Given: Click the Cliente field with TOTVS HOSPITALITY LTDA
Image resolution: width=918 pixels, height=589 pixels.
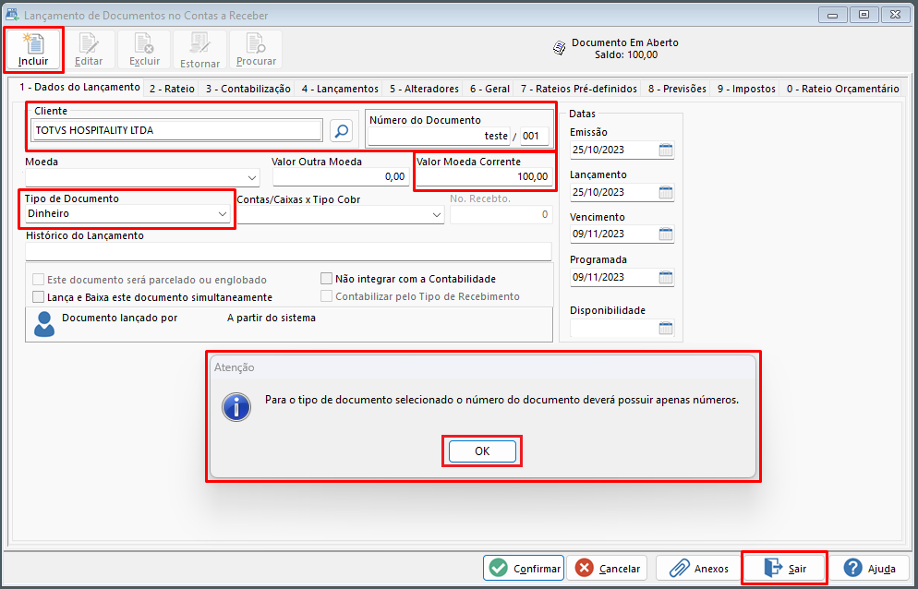Looking at the screenshot, I should click(x=176, y=130).
